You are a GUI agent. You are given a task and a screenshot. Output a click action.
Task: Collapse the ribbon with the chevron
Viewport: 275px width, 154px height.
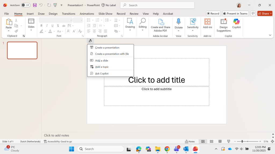click(x=270, y=35)
